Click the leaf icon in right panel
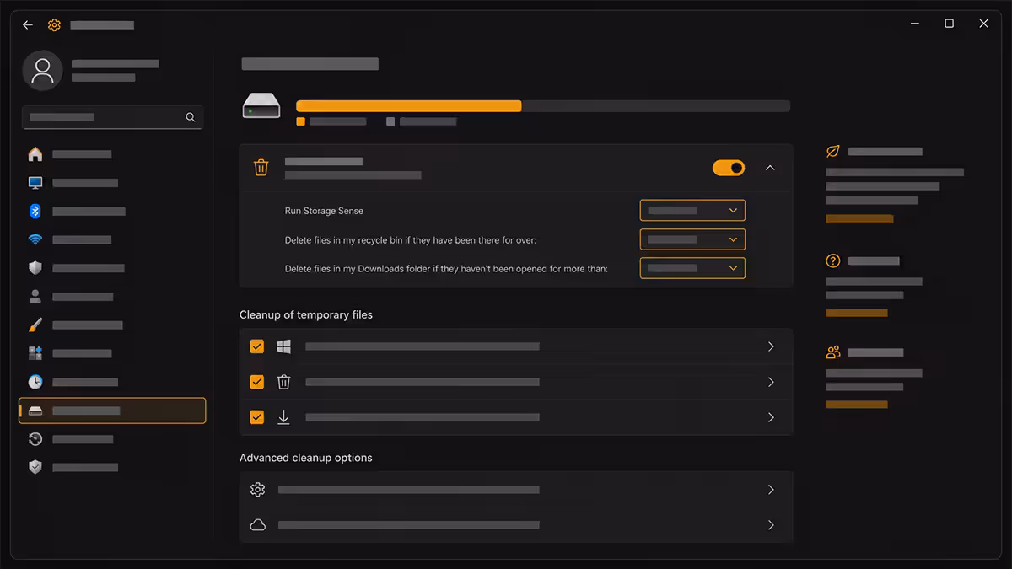 833,152
